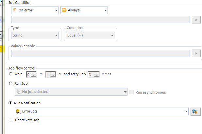Image resolution: width=202 pixels, height=134 pixels.
Task: Click the lightning bolt On error icon
Action: [x=14, y=10]
